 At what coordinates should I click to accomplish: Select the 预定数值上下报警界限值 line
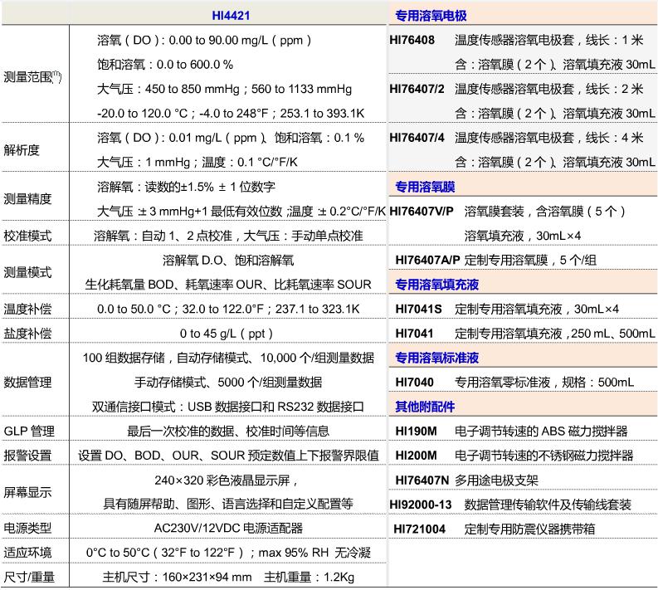(x=228, y=456)
